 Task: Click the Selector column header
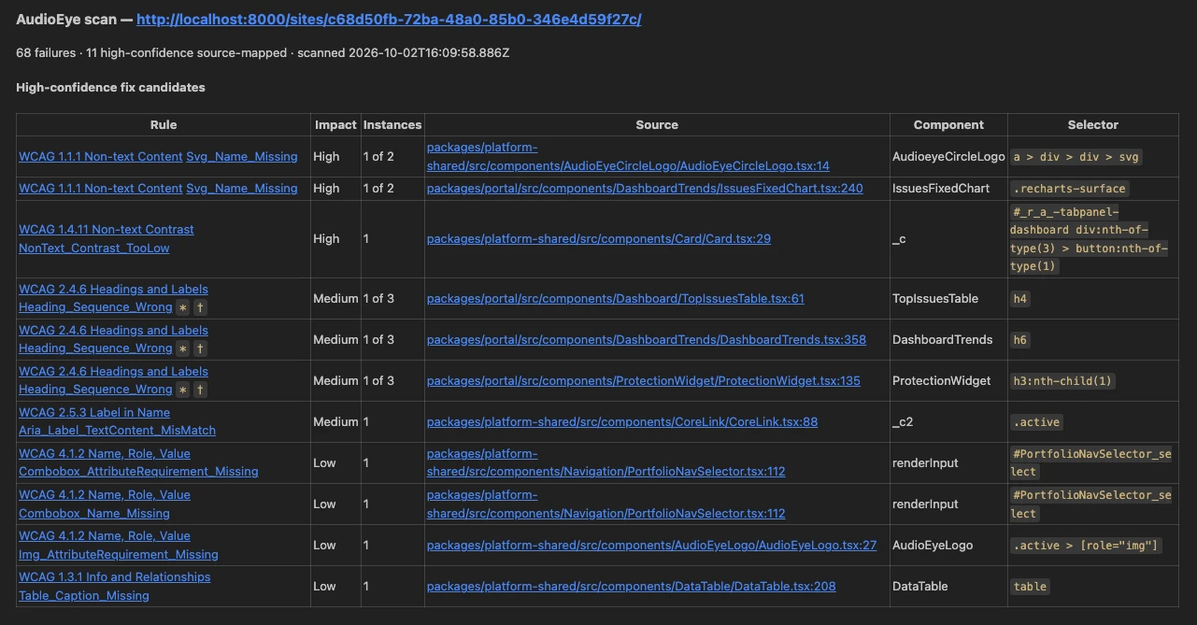(1093, 124)
